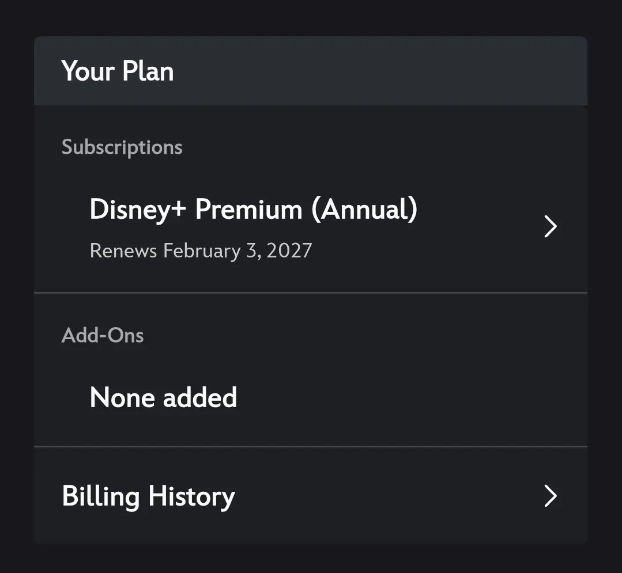This screenshot has width=622, height=573.
Task: Click the 2027 year in renewal text
Action: tap(289, 251)
